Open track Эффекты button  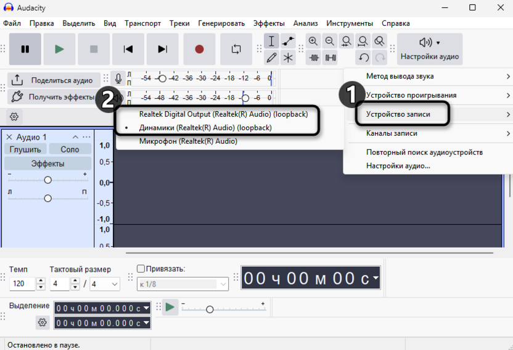pyautogui.click(x=47, y=164)
